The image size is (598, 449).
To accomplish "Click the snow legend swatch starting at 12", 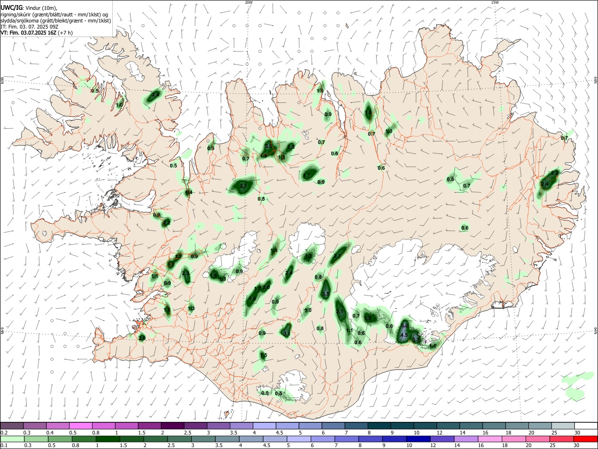I will pyautogui.click(x=448, y=426).
